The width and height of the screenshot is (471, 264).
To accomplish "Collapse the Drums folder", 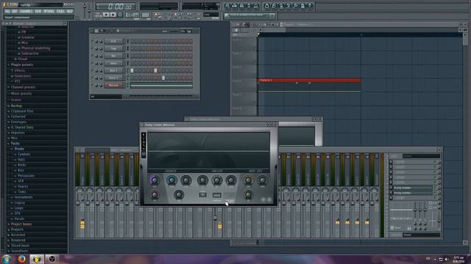I will click(x=19, y=149).
